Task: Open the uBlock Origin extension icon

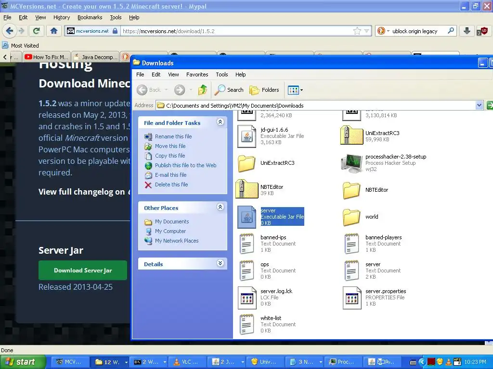Action: (482, 31)
